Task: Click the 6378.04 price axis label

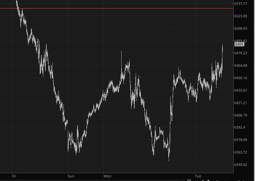Action: coord(241,140)
